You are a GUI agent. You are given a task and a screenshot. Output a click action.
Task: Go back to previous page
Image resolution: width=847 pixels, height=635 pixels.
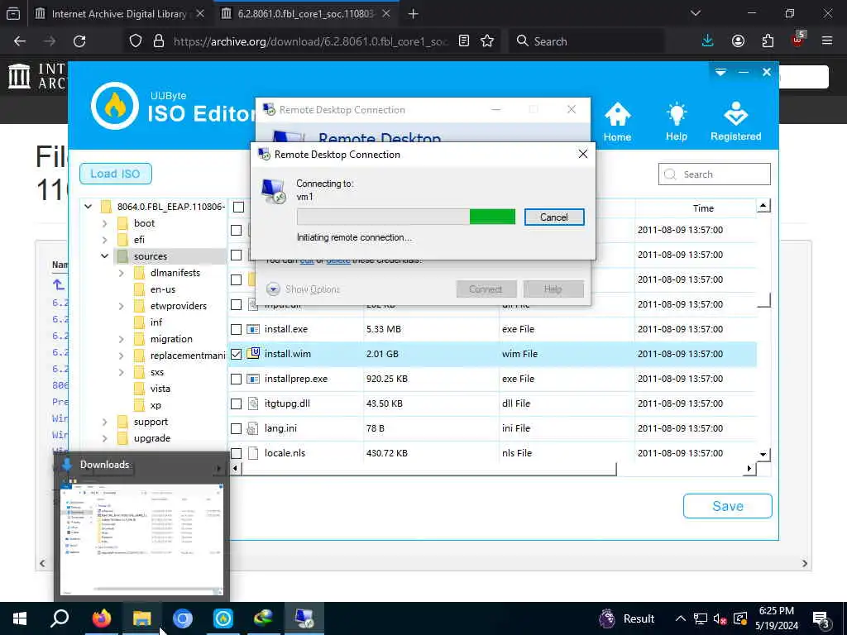20,41
